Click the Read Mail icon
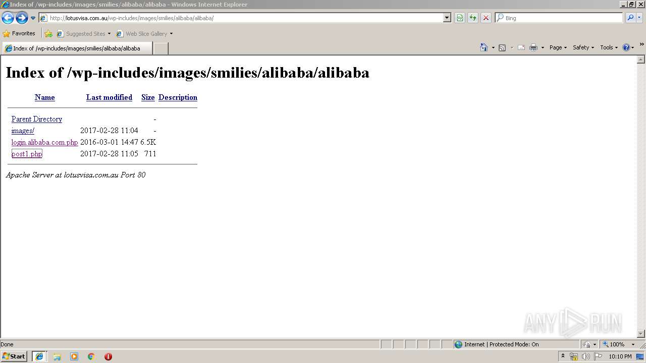 point(521,47)
